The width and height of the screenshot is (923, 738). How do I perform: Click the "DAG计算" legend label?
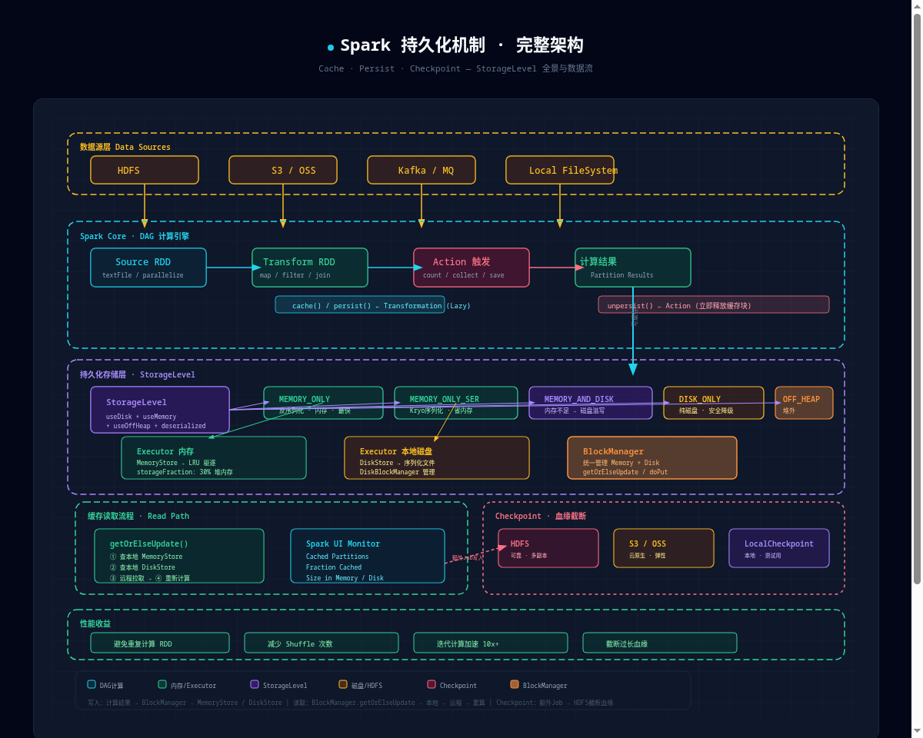coord(112,686)
